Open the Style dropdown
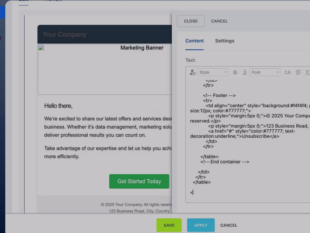 211,72
